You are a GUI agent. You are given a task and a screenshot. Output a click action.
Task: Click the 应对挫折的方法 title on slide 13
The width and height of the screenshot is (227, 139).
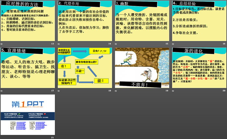coord(22,4)
